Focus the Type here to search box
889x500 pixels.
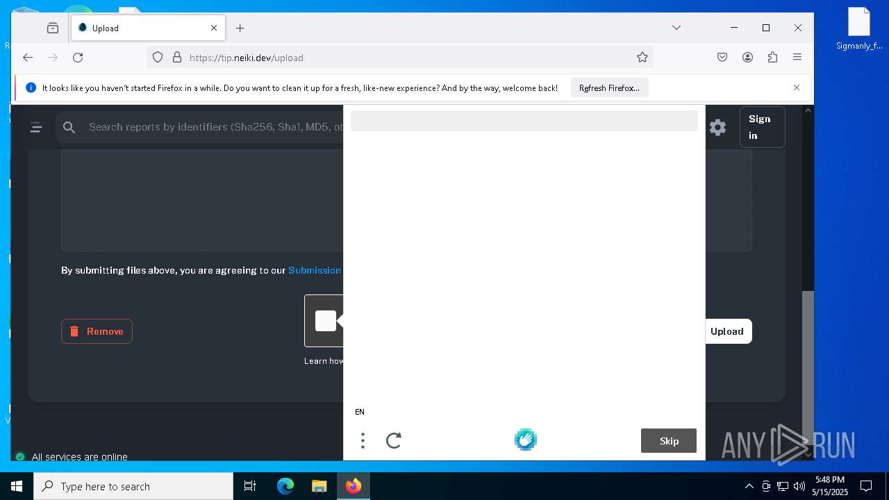coord(133,486)
